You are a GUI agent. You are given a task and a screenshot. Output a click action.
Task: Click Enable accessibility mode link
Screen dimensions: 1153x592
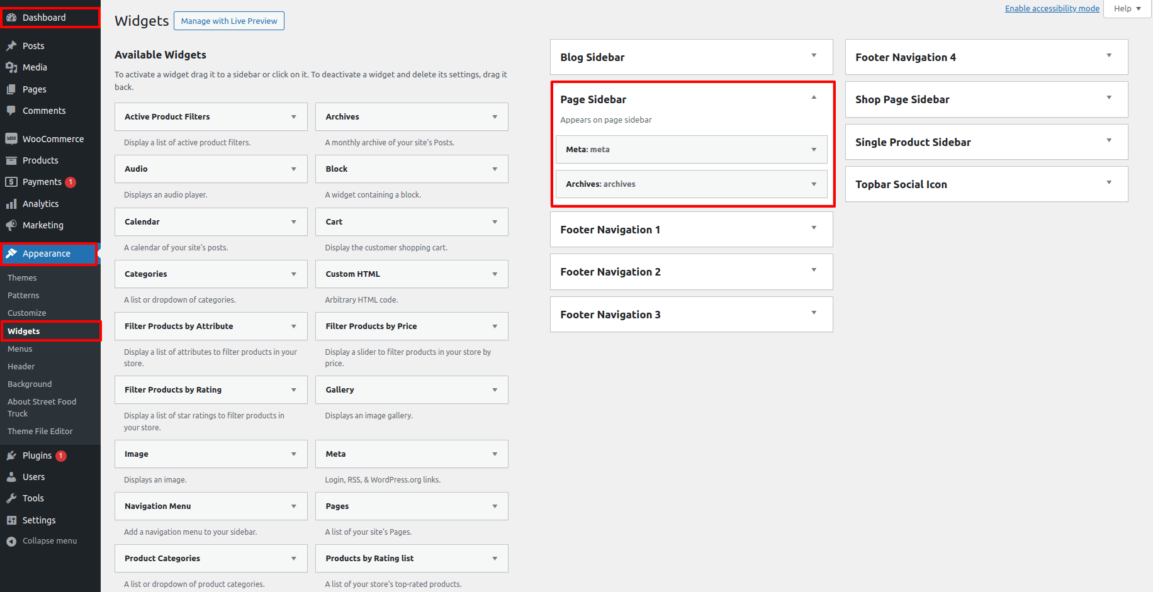(1052, 9)
